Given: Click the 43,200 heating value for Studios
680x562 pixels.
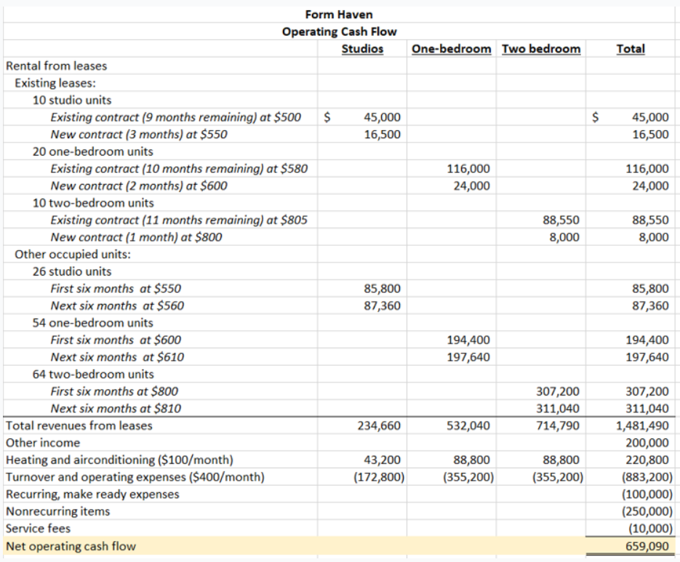Looking at the screenshot, I should coord(382,459).
